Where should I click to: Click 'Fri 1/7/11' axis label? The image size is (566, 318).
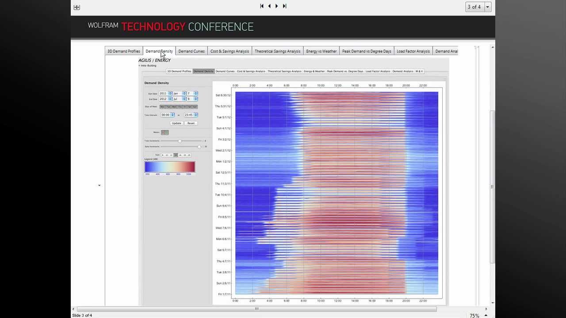click(x=224, y=294)
